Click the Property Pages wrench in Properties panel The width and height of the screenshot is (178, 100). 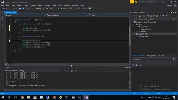[141, 66]
